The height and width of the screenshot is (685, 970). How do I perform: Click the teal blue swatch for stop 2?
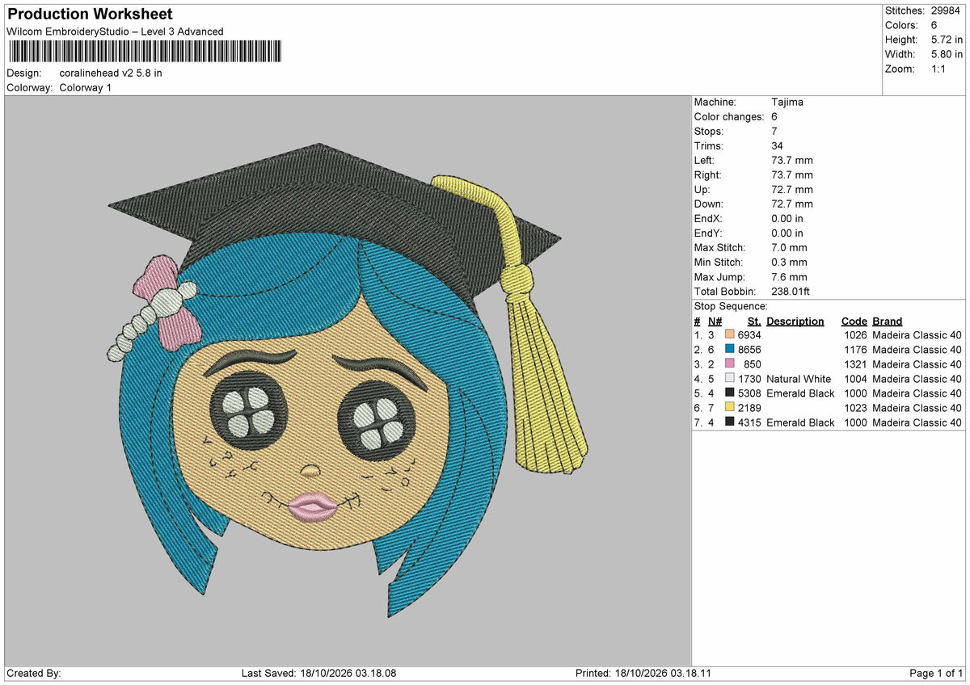(730, 350)
